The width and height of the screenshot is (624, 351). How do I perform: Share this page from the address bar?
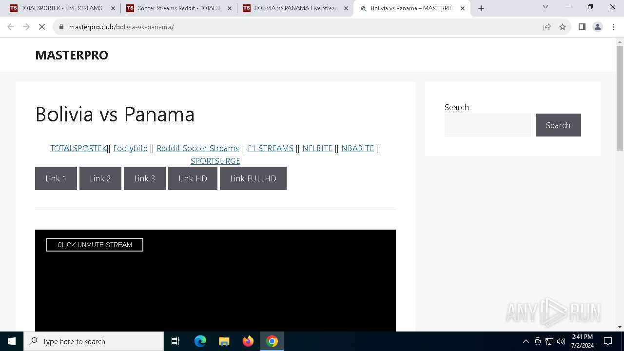point(547,27)
